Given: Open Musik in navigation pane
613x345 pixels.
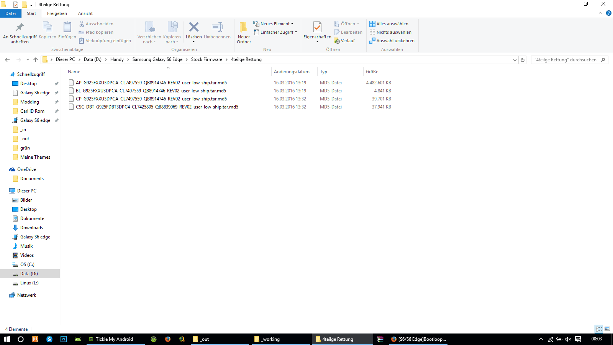Looking at the screenshot, I should click(26, 246).
